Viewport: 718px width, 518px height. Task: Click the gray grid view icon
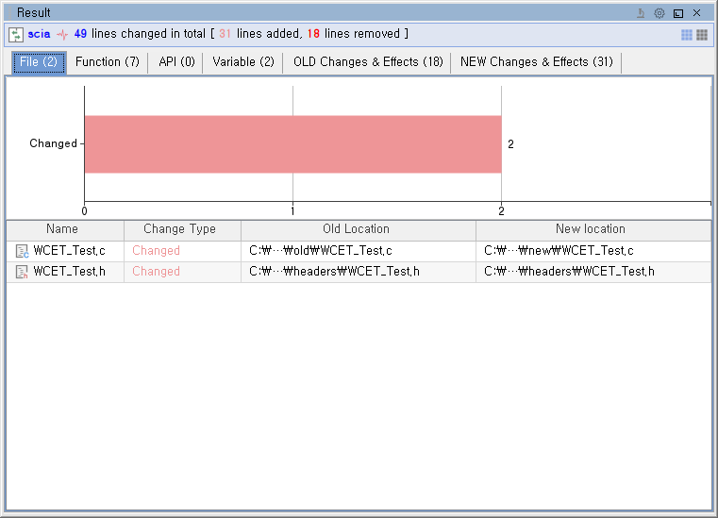coord(702,35)
